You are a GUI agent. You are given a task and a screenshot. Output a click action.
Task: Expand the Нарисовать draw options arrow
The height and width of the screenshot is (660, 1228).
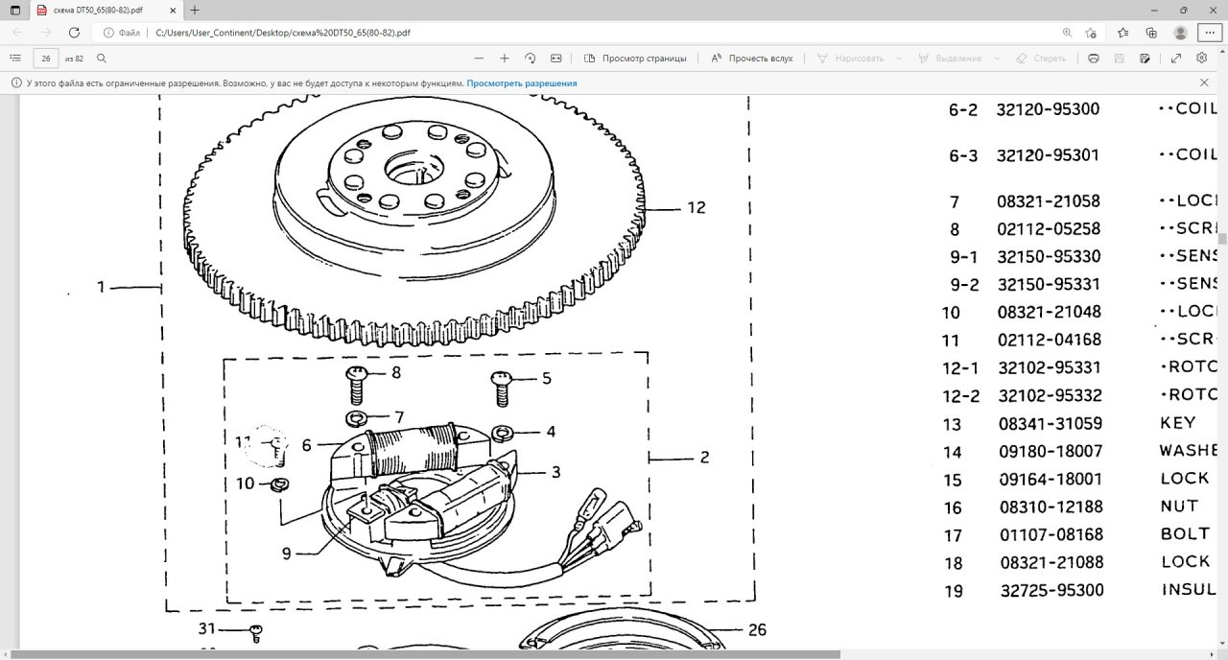(899, 59)
